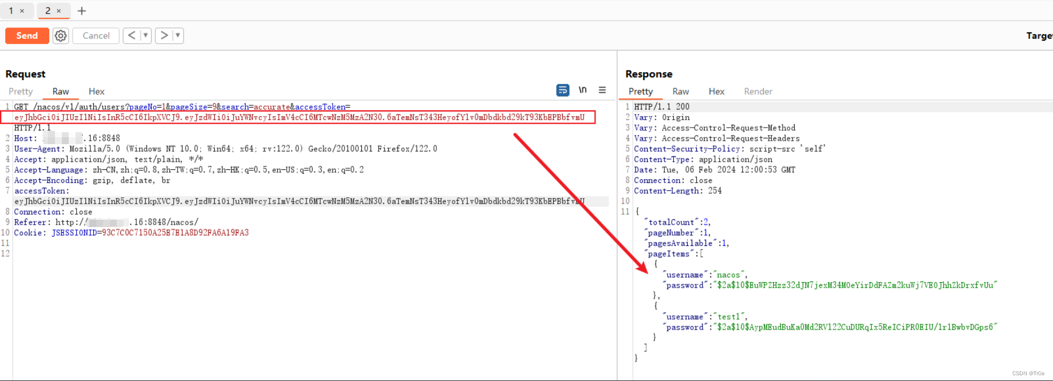1053x381 pixels.
Task: Click the Host header line
Action: [67, 138]
